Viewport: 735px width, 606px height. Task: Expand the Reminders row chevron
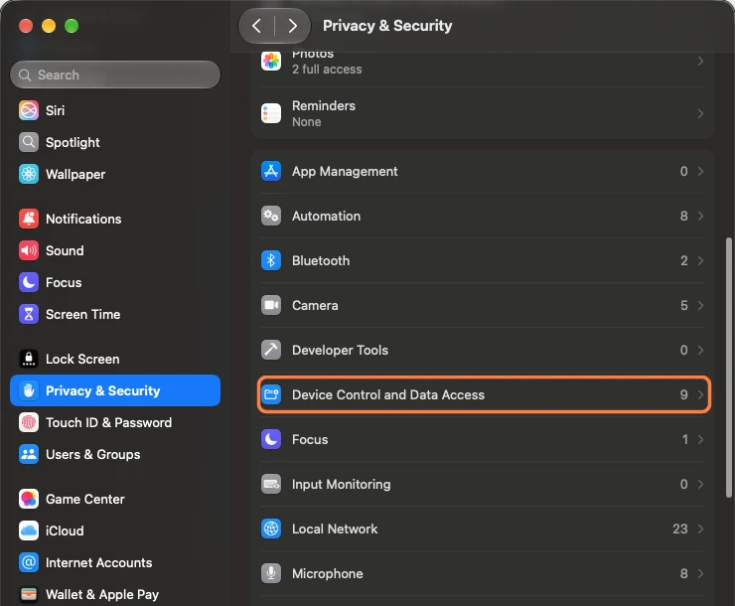tap(700, 113)
